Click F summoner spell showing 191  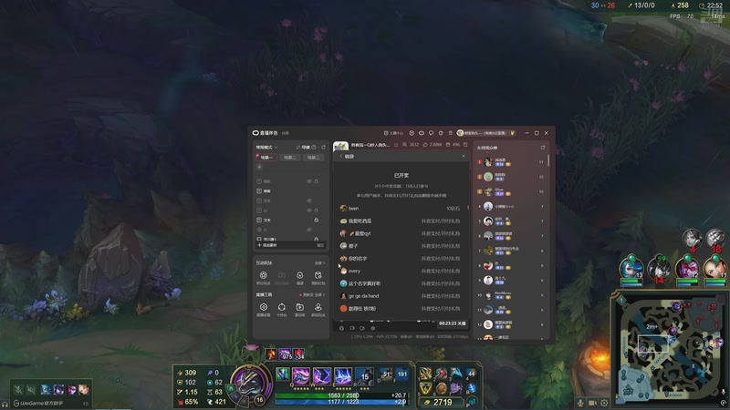point(401,374)
